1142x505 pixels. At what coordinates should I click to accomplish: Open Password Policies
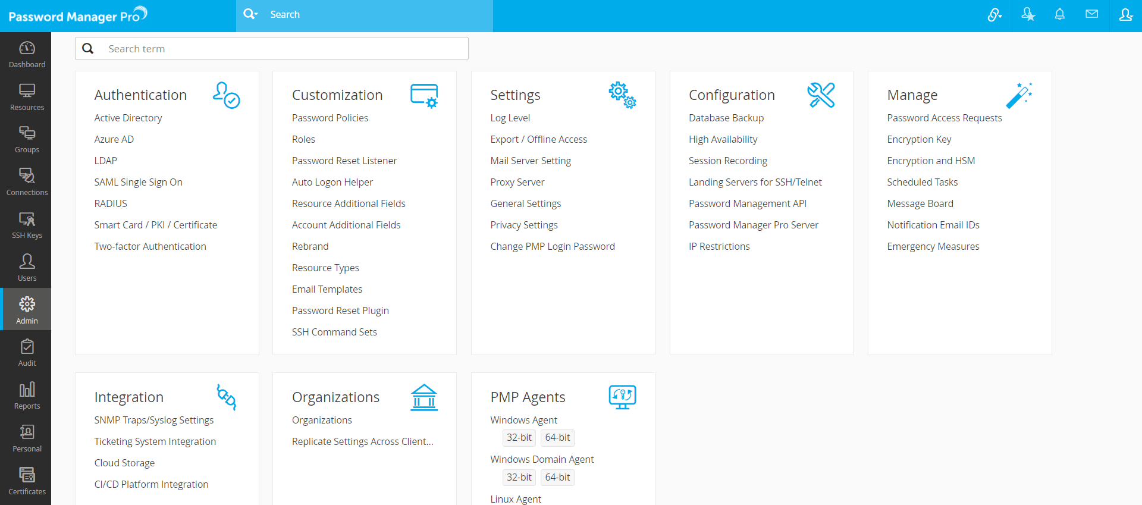[x=330, y=118]
